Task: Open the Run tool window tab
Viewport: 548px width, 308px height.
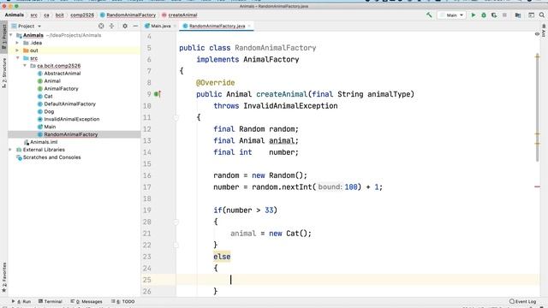Action: [x=21, y=301]
